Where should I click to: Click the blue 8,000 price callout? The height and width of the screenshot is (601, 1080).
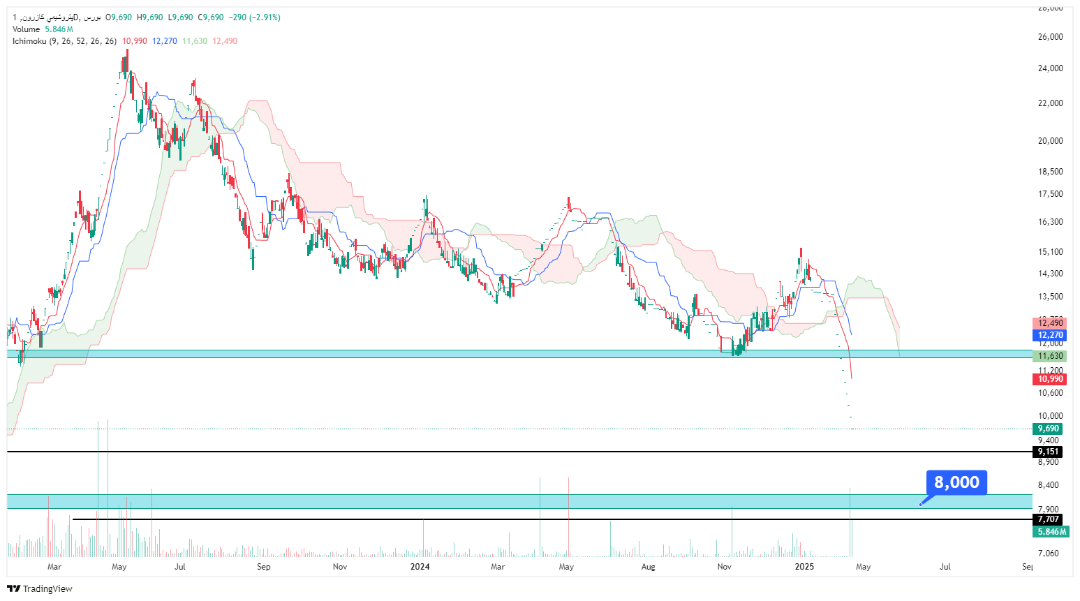tap(956, 482)
